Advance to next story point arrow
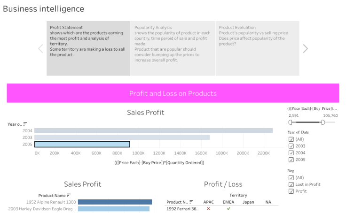 305,48
